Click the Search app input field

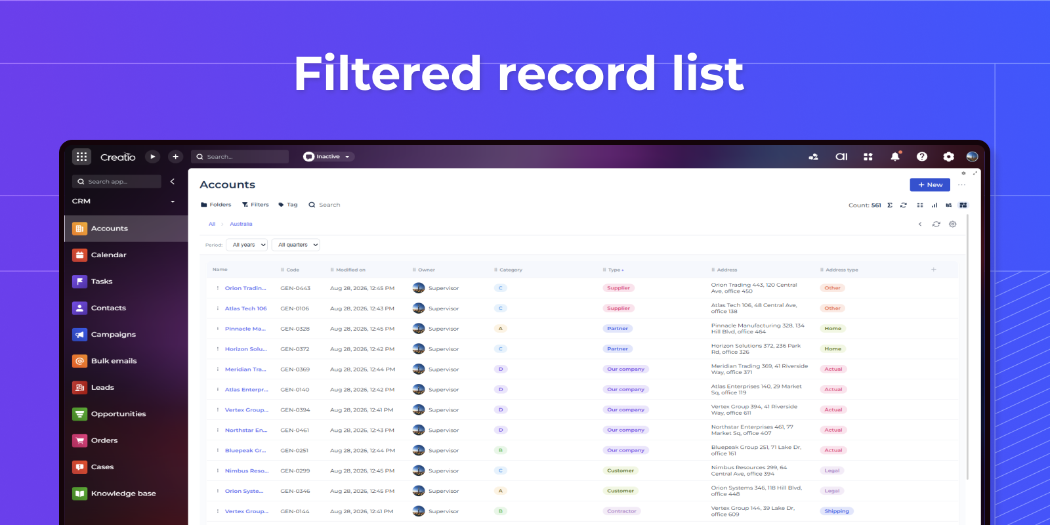[117, 182]
